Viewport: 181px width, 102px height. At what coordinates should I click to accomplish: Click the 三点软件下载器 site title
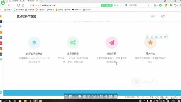26,16
